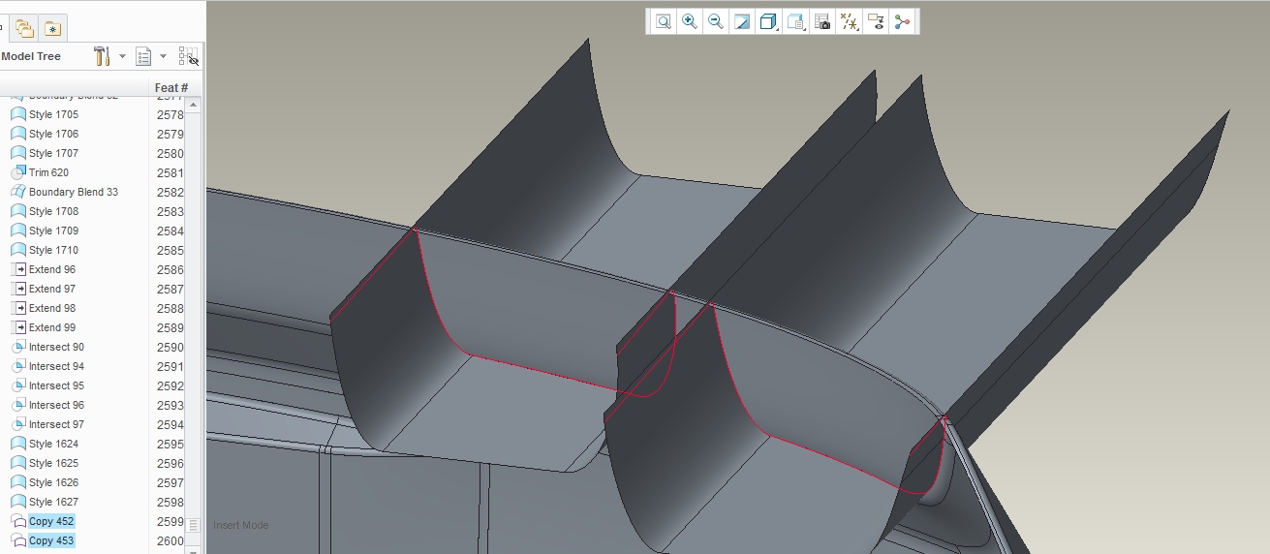Select Style 1705 in the model tree

pos(53,114)
